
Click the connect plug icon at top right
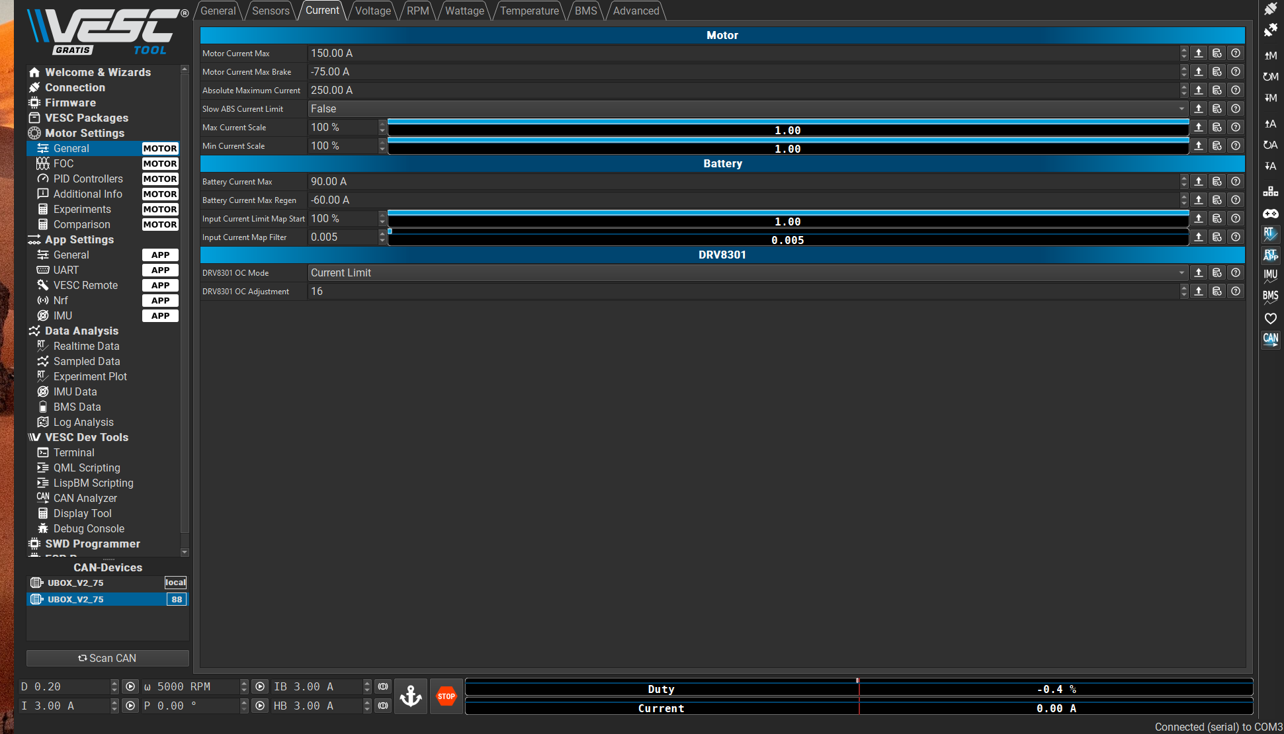[x=1270, y=9]
